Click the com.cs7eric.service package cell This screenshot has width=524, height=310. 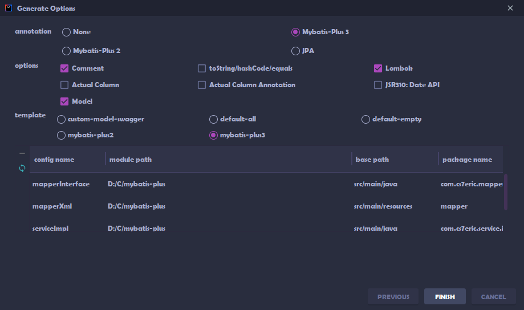pyautogui.click(x=472, y=229)
